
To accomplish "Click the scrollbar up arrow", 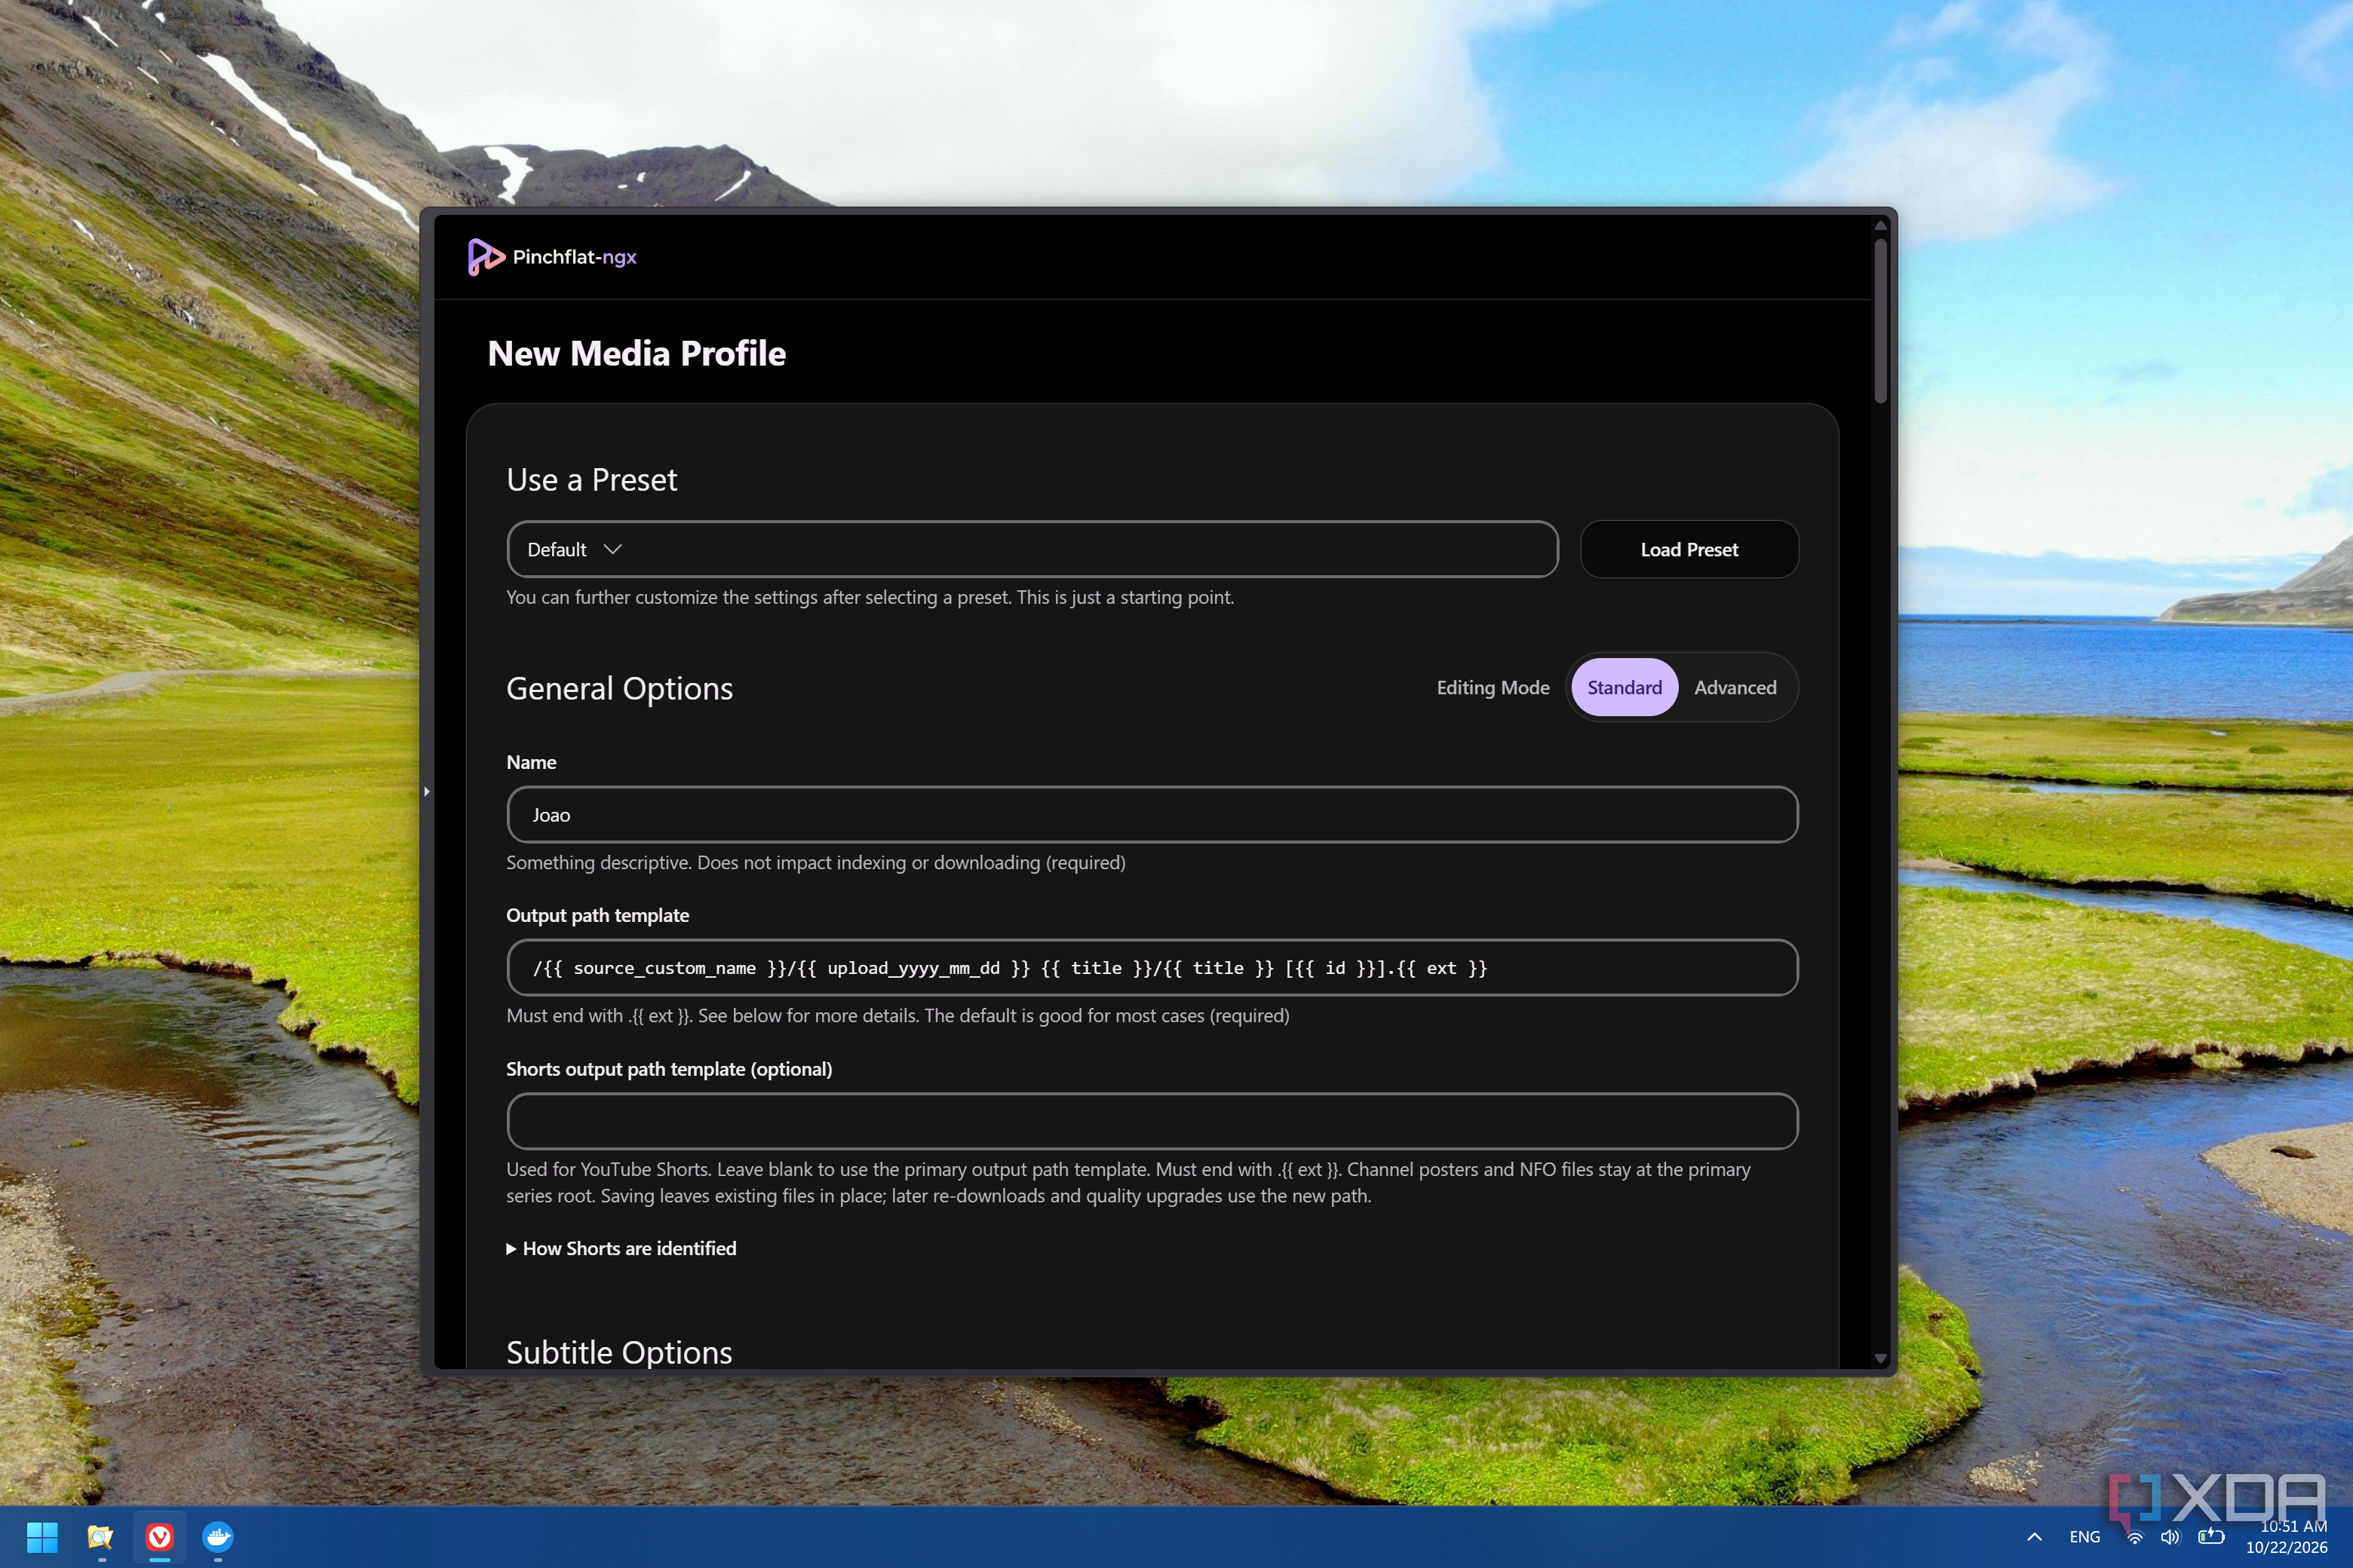I will tap(1880, 226).
